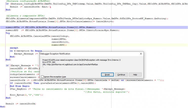Click the URL text in exception message

70,64
